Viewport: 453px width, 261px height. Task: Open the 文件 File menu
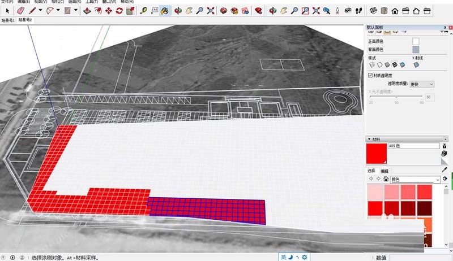click(6, 2)
